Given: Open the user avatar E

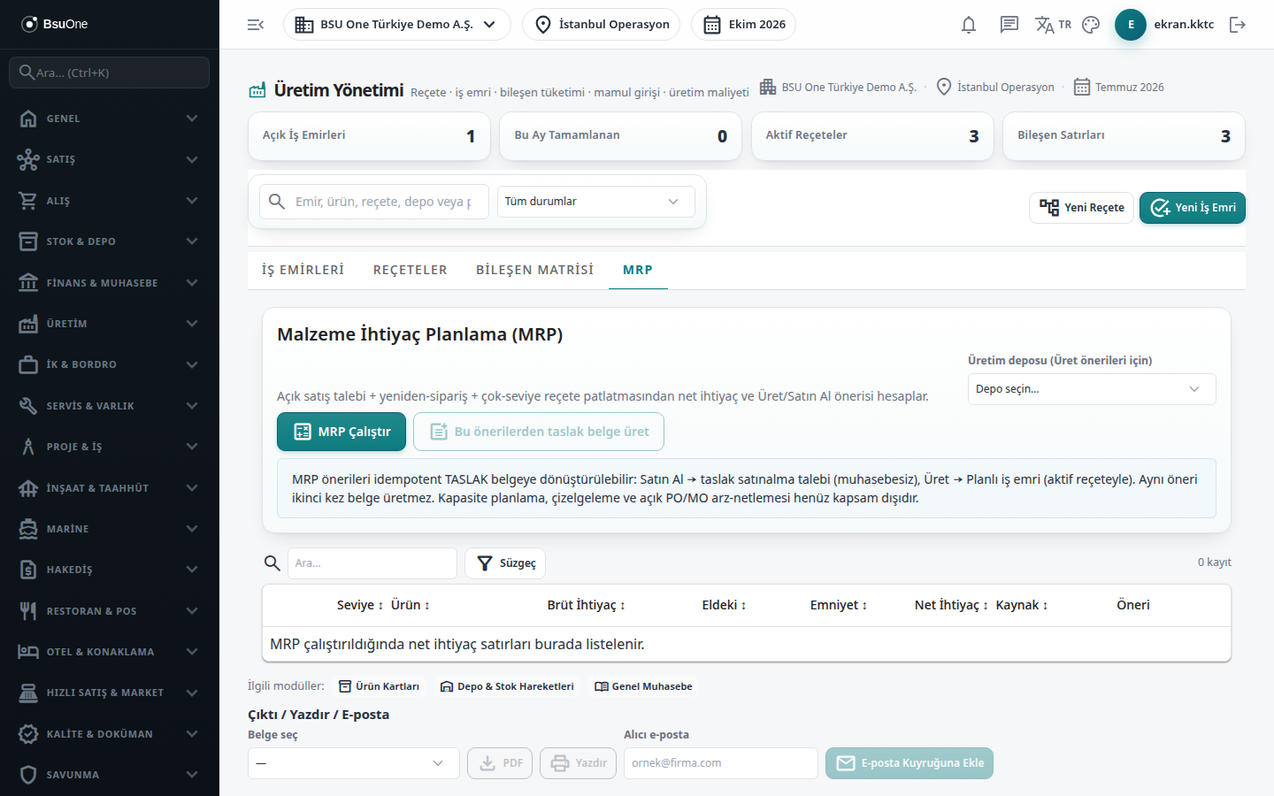Looking at the screenshot, I should click(1131, 25).
